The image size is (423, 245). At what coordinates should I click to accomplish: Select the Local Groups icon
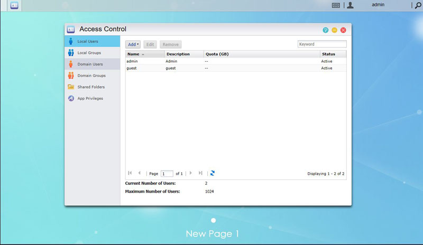point(71,53)
